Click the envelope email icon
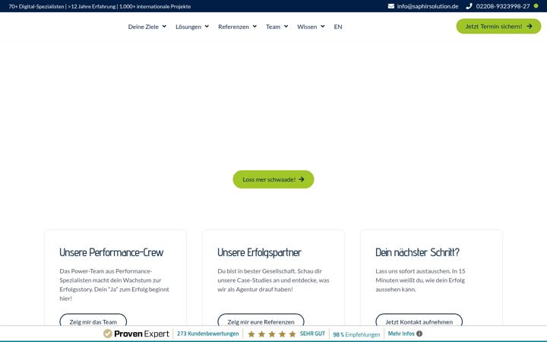547x342 pixels. 391,6
